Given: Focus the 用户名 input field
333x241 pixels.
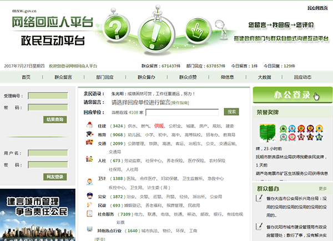Looking at the screenshot, I should click(x=48, y=153).
